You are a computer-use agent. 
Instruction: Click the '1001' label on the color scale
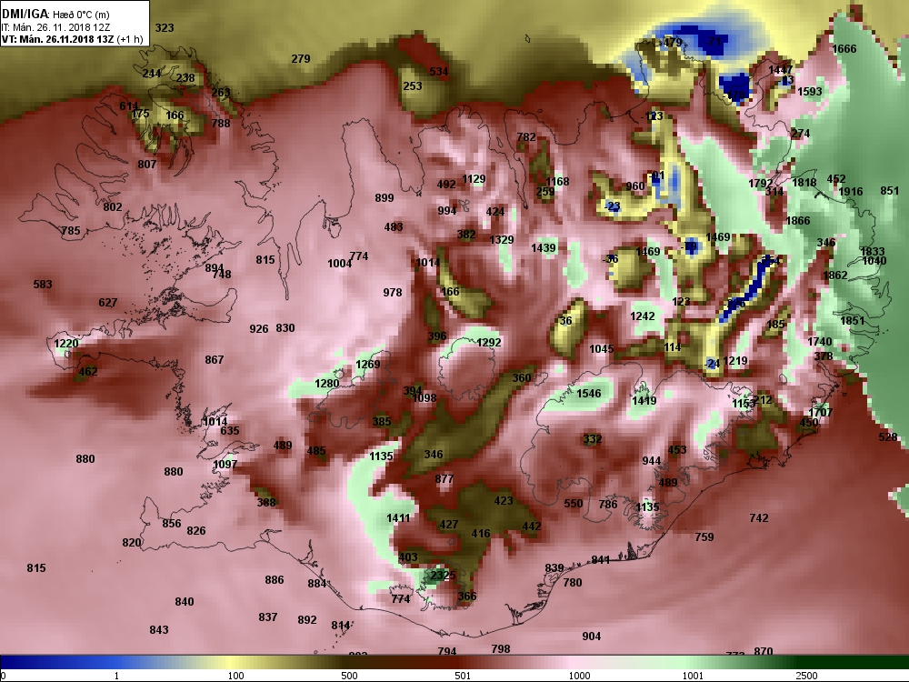pos(693,676)
